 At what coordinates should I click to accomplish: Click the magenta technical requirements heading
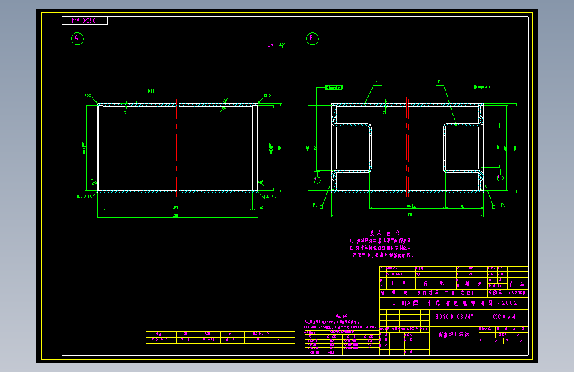385,233
